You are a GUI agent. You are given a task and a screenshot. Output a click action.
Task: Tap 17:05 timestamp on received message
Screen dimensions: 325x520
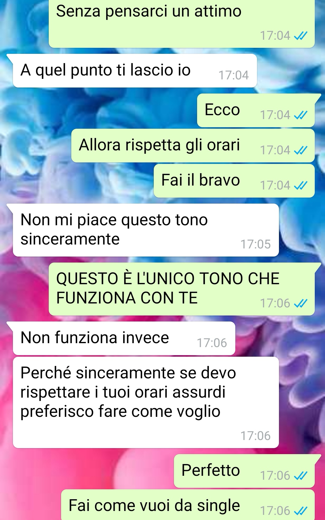coord(255,244)
